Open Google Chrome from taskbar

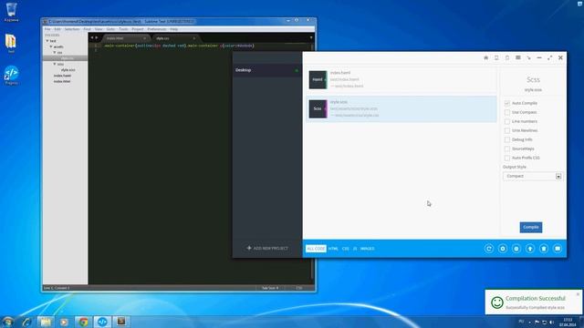[83, 322]
